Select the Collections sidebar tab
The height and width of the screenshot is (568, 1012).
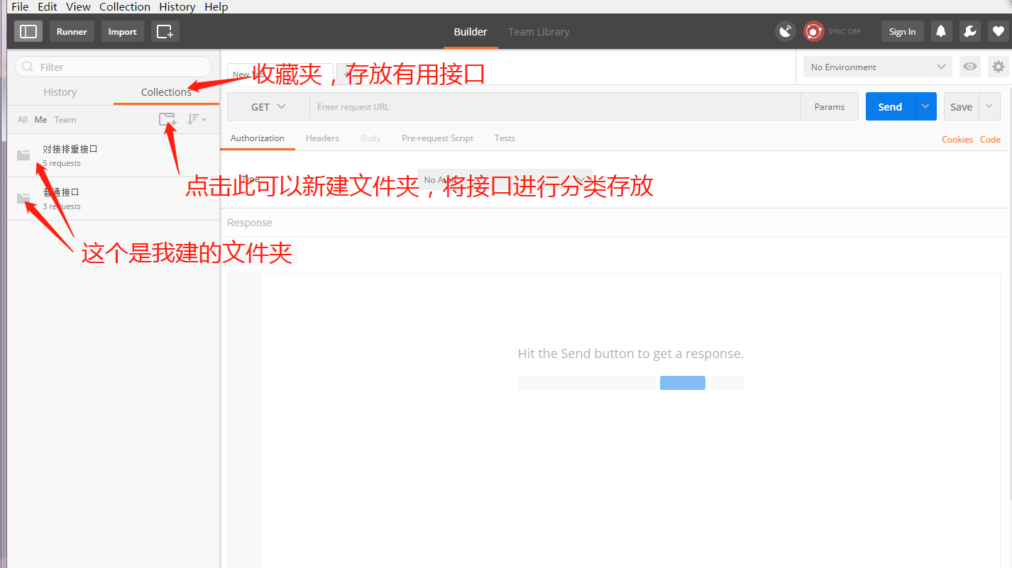(x=166, y=92)
